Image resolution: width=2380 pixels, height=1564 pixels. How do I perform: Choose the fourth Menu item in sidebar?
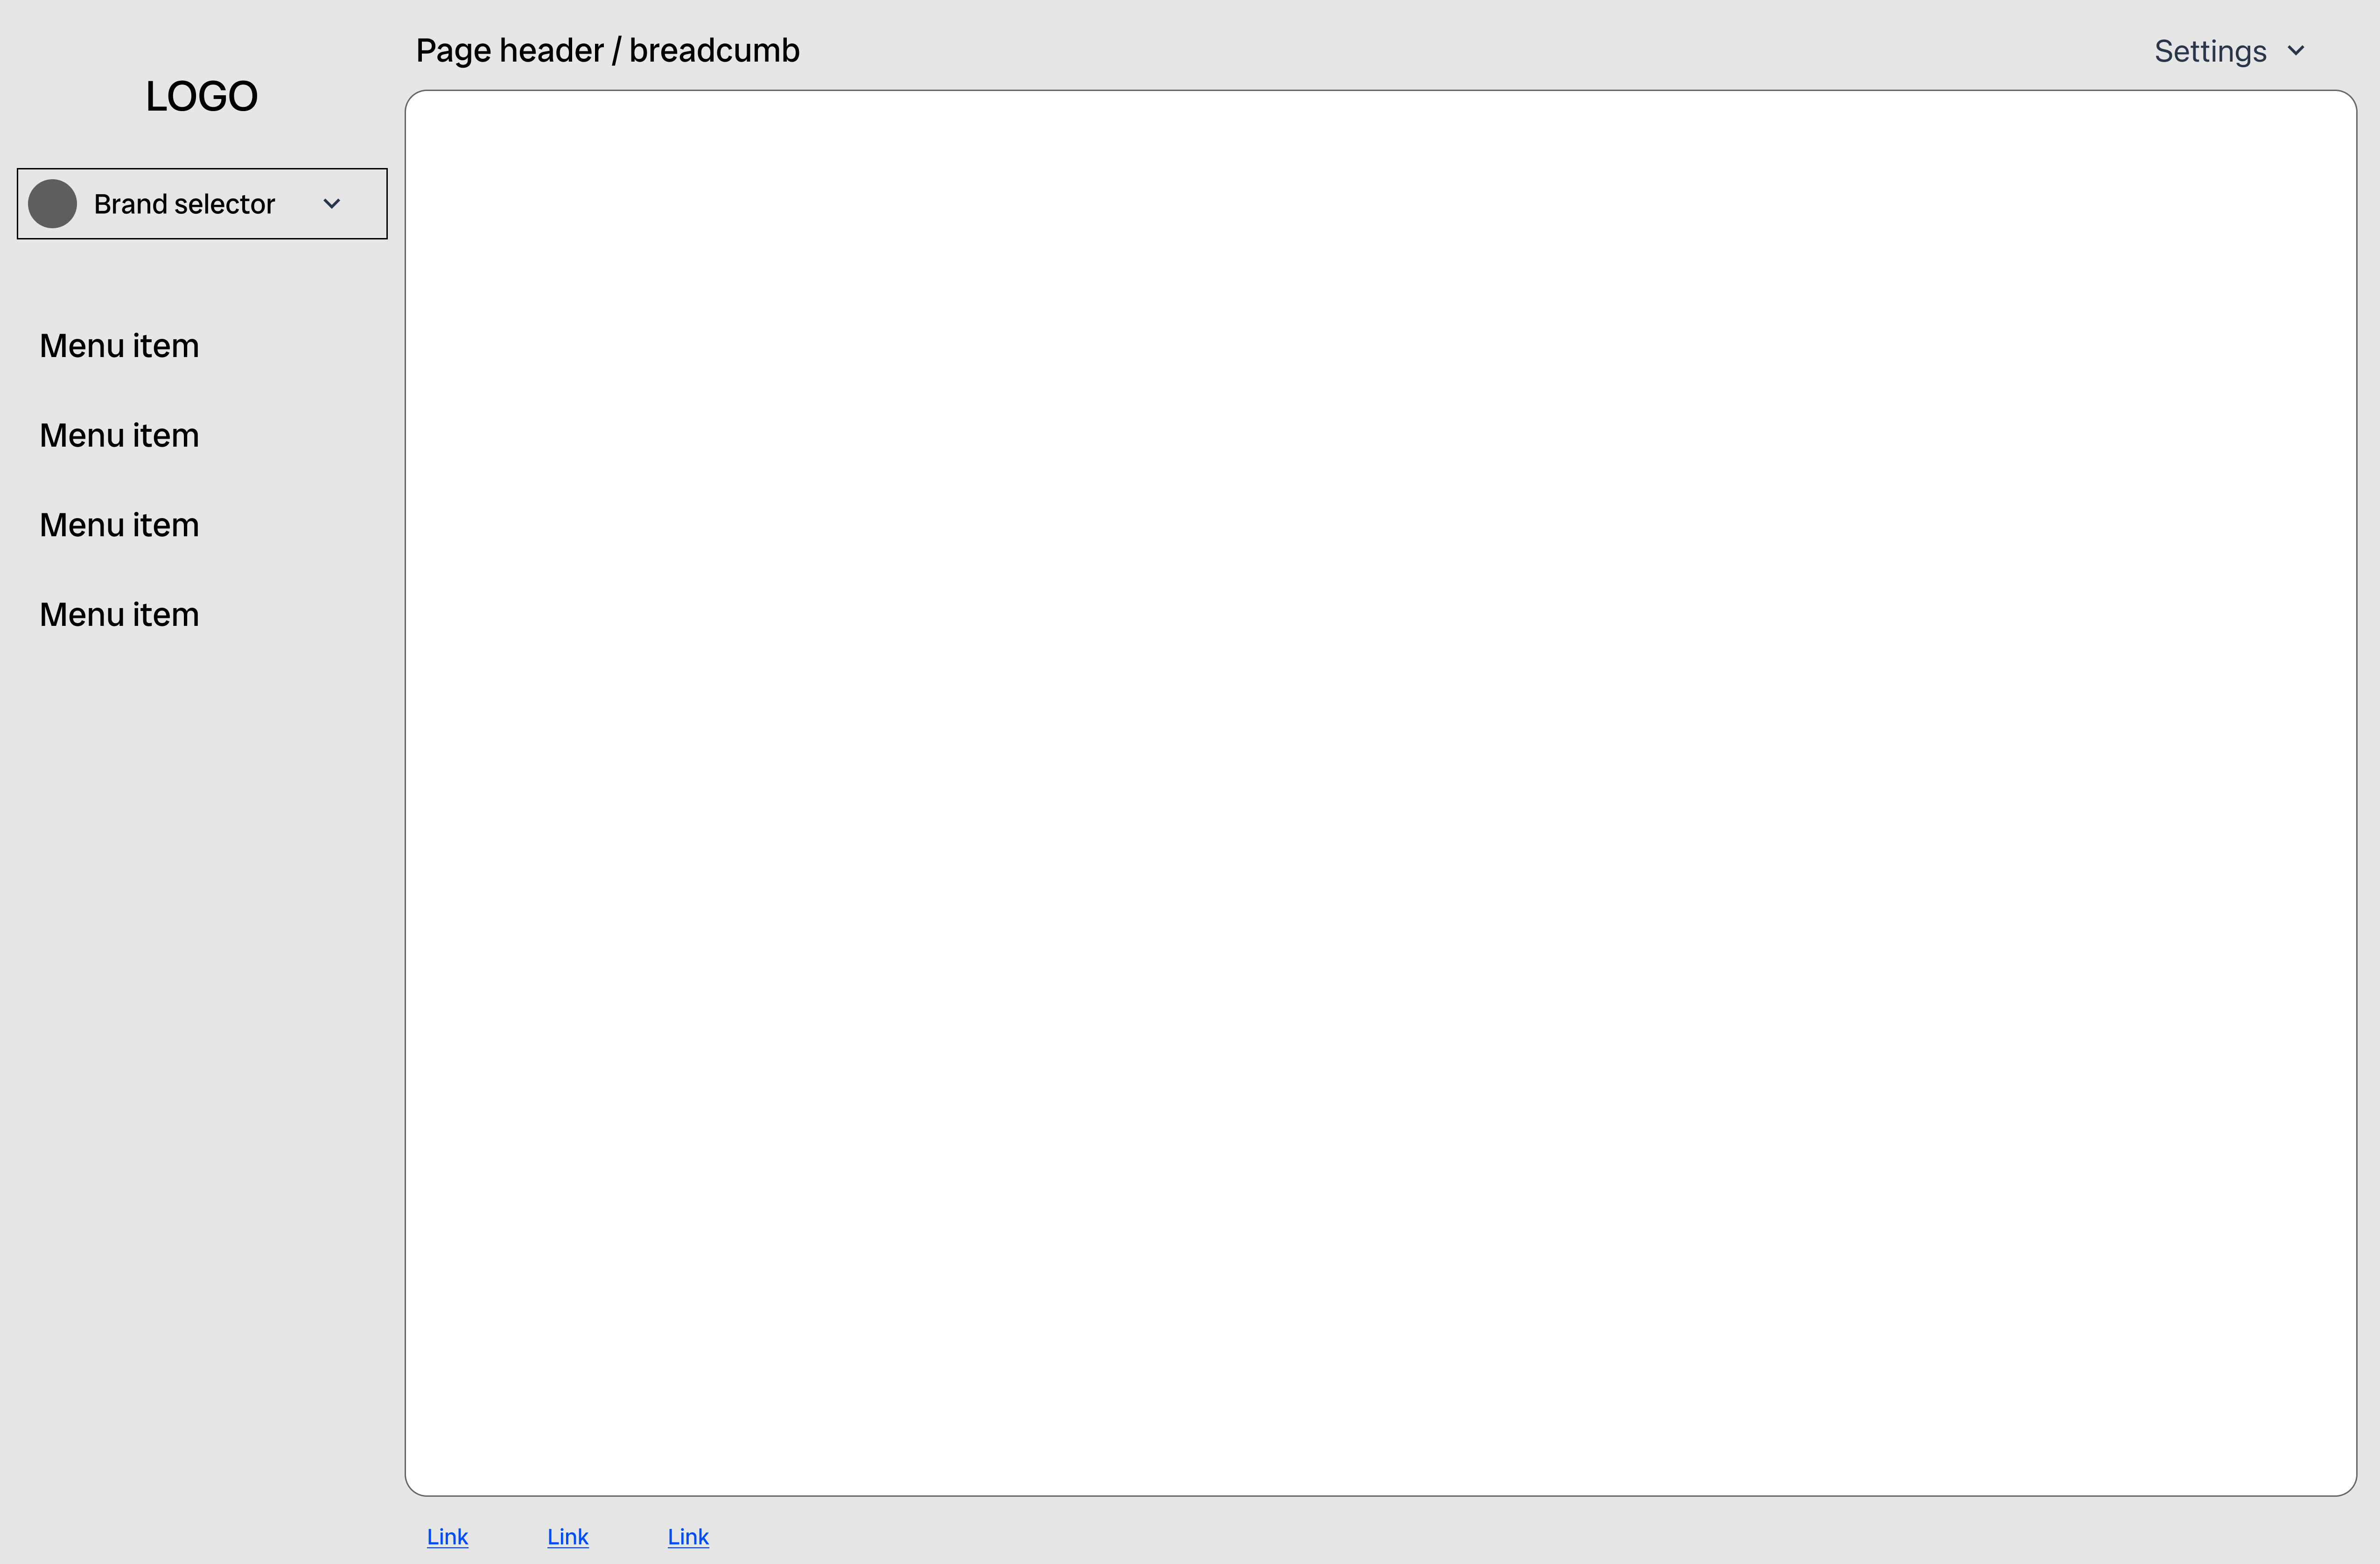pos(119,615)
